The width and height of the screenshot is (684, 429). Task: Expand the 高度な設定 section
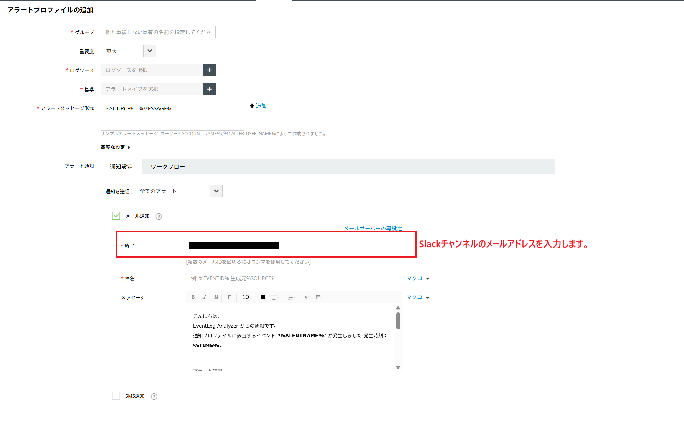pyautogui.click(x=115, y=147)
